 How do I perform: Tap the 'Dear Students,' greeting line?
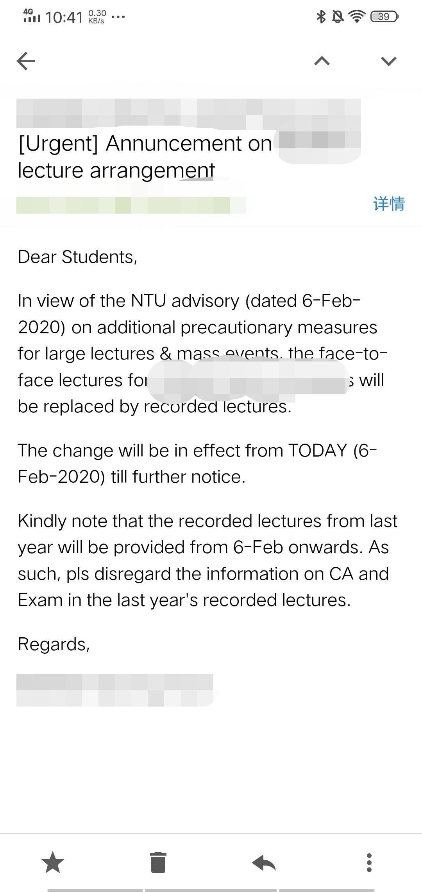pyautogui.click(x=77, y=257)
